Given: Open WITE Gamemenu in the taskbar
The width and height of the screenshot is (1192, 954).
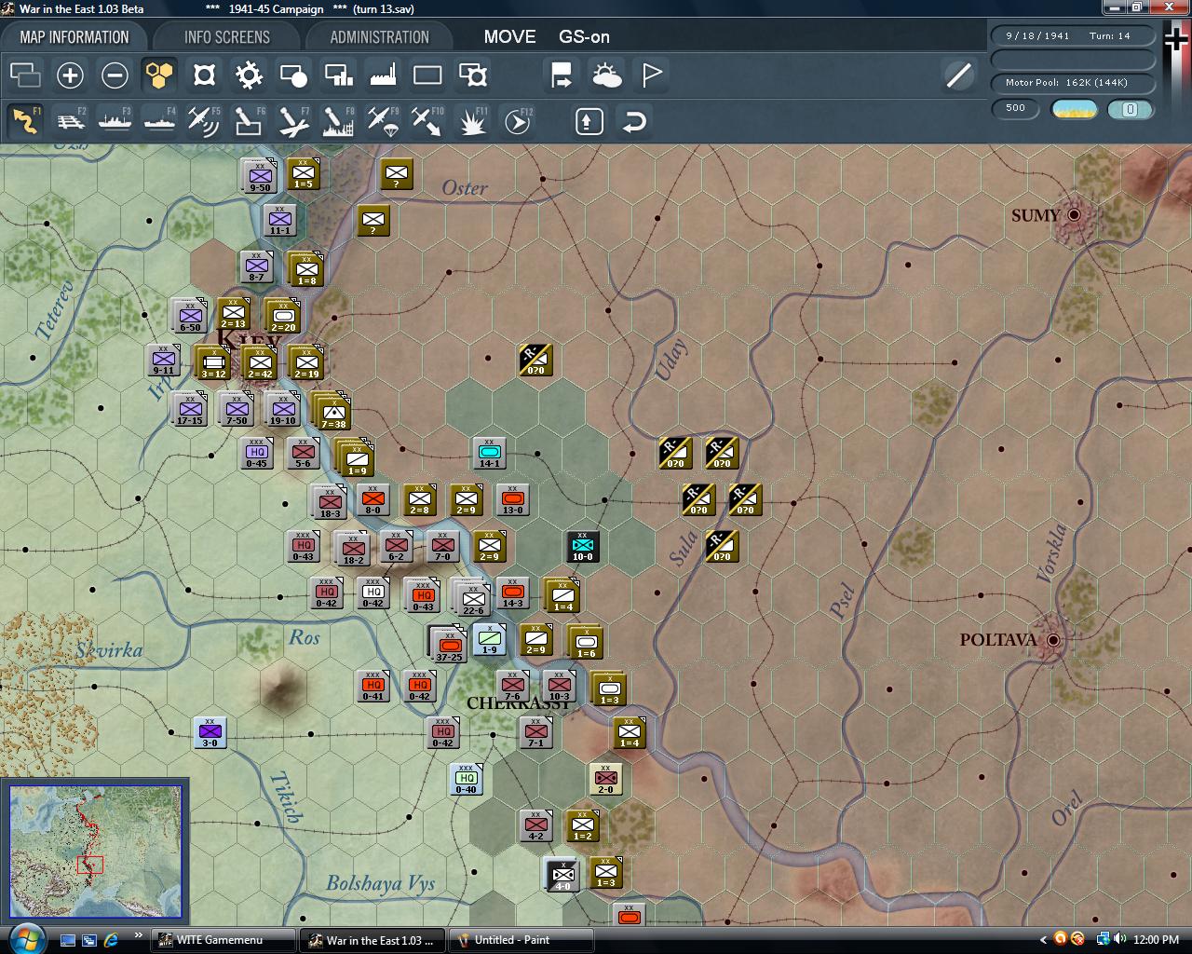Looking at the screenshot, I should (x=222, y=940).
